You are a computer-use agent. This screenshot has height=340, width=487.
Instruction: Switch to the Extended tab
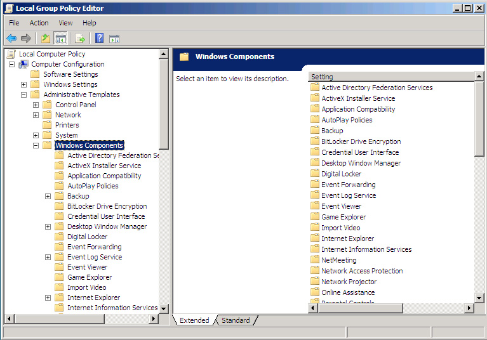point(194,320)
